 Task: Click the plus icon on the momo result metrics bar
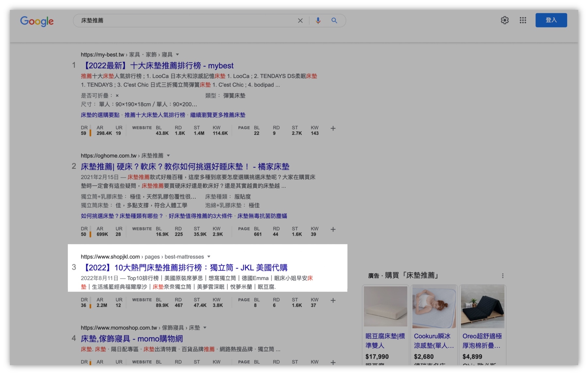coord(333,362)
